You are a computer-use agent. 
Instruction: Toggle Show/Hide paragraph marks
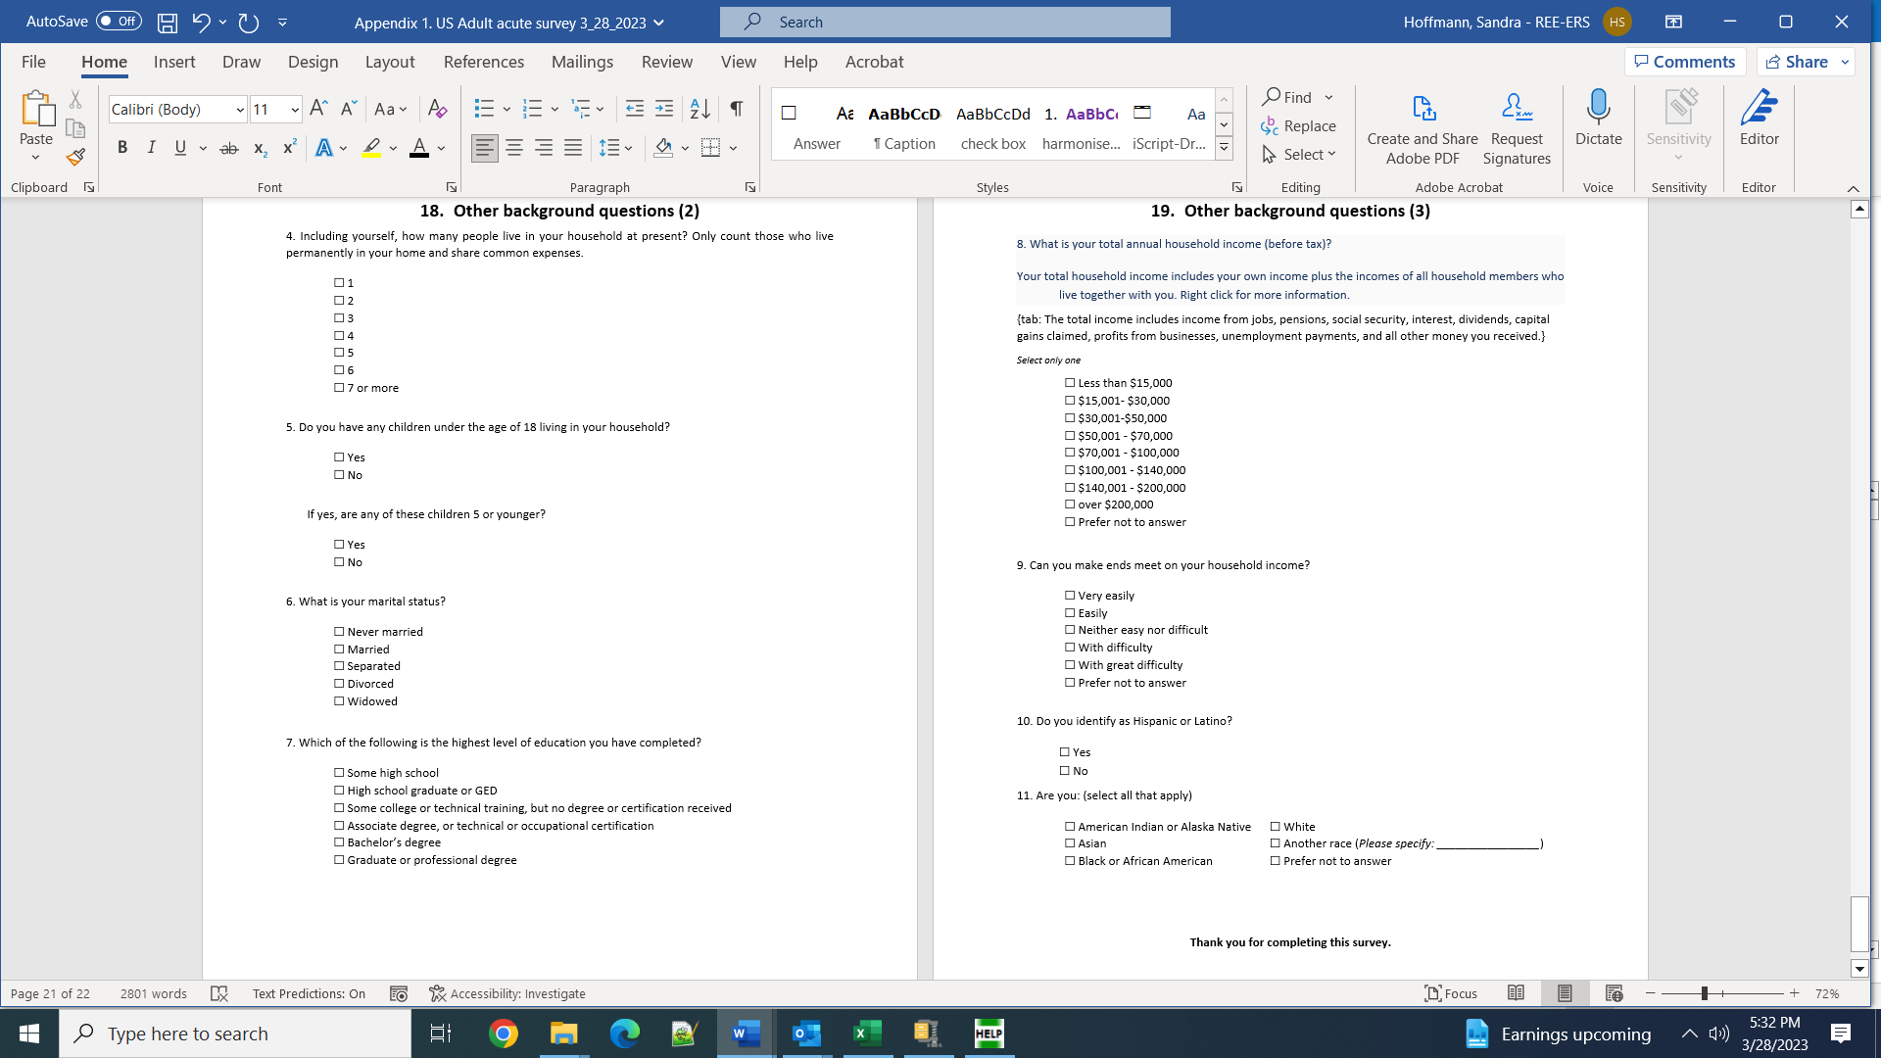pyautogui.click(x=736, y=109)
